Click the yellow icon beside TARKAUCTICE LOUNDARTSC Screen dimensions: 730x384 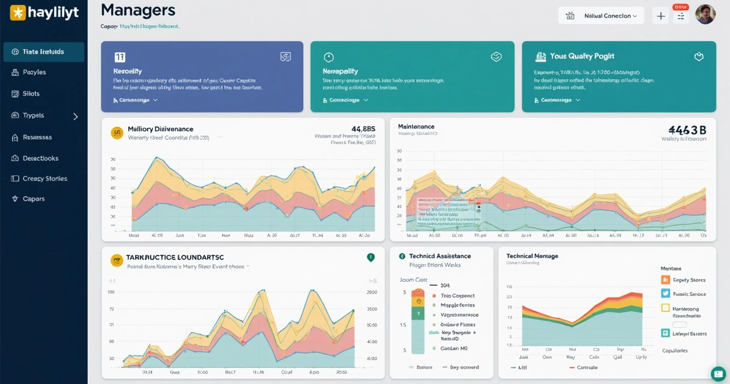(117, 260)
